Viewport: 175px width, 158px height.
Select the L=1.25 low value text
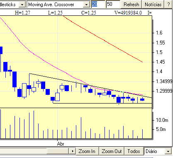[x=55, y=13]
